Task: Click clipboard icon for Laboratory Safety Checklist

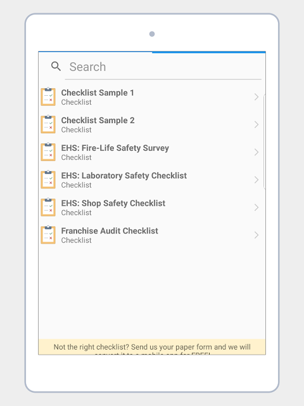Action: [x=48, y=180]
